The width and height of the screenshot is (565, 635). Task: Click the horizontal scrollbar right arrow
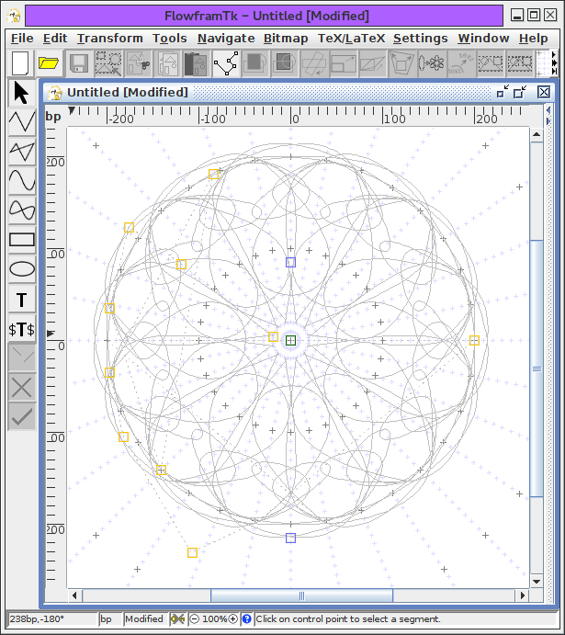523,595
